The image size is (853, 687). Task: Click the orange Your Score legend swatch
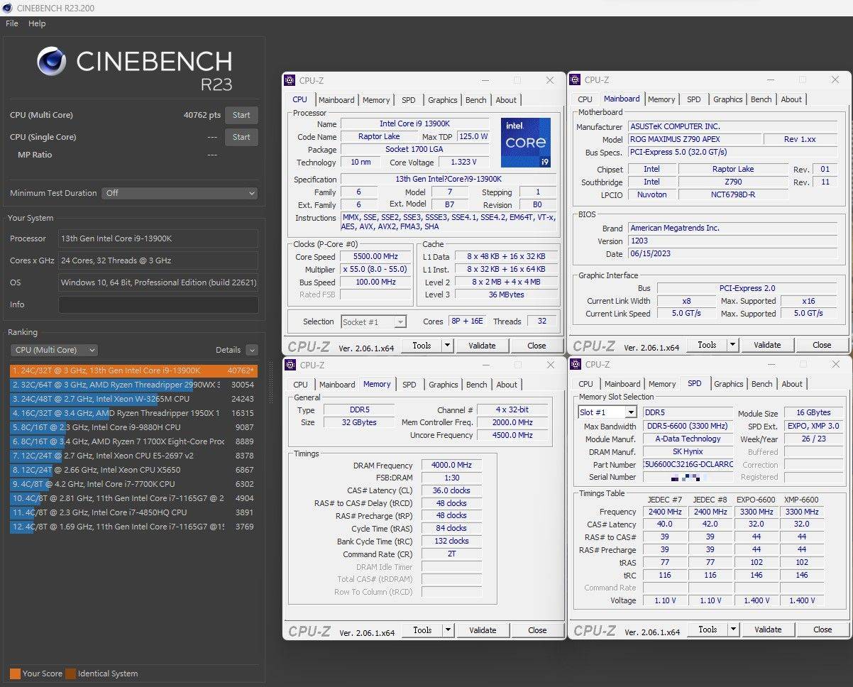(15, 674)
